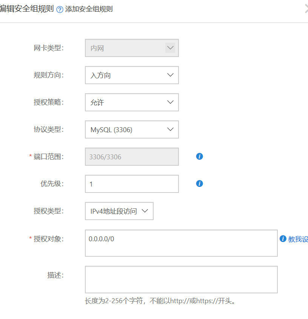Open the 授权类型 dropdown showing IPv4地址段访问

[x=119, y=211]
